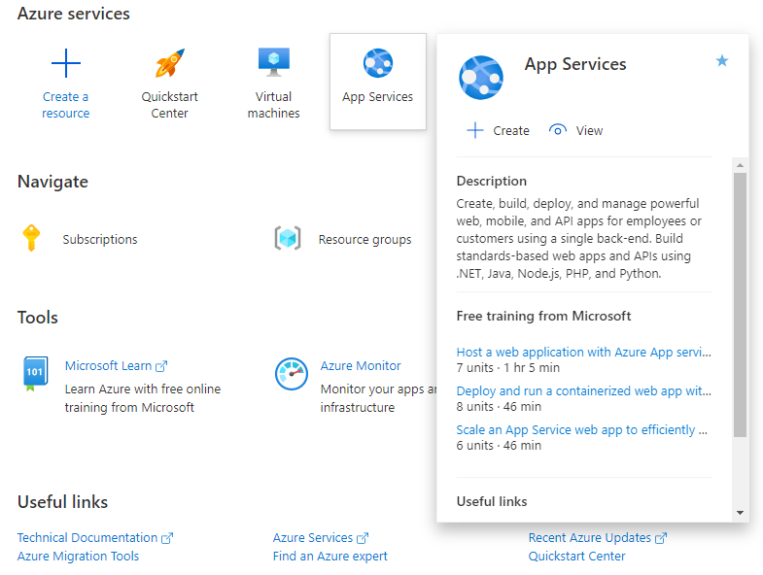This screenshot has height=575, width=763.
Task: Open Deploy and run a containerized web app link
Action: 583,391
